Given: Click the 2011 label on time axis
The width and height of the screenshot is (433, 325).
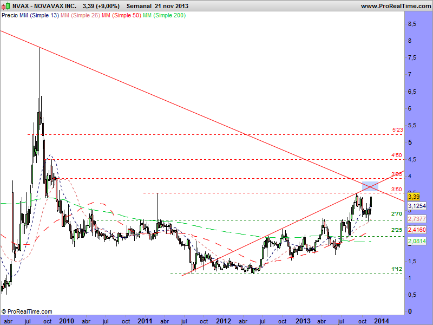Looking at the screenshot, I should (x=145, y=321).
